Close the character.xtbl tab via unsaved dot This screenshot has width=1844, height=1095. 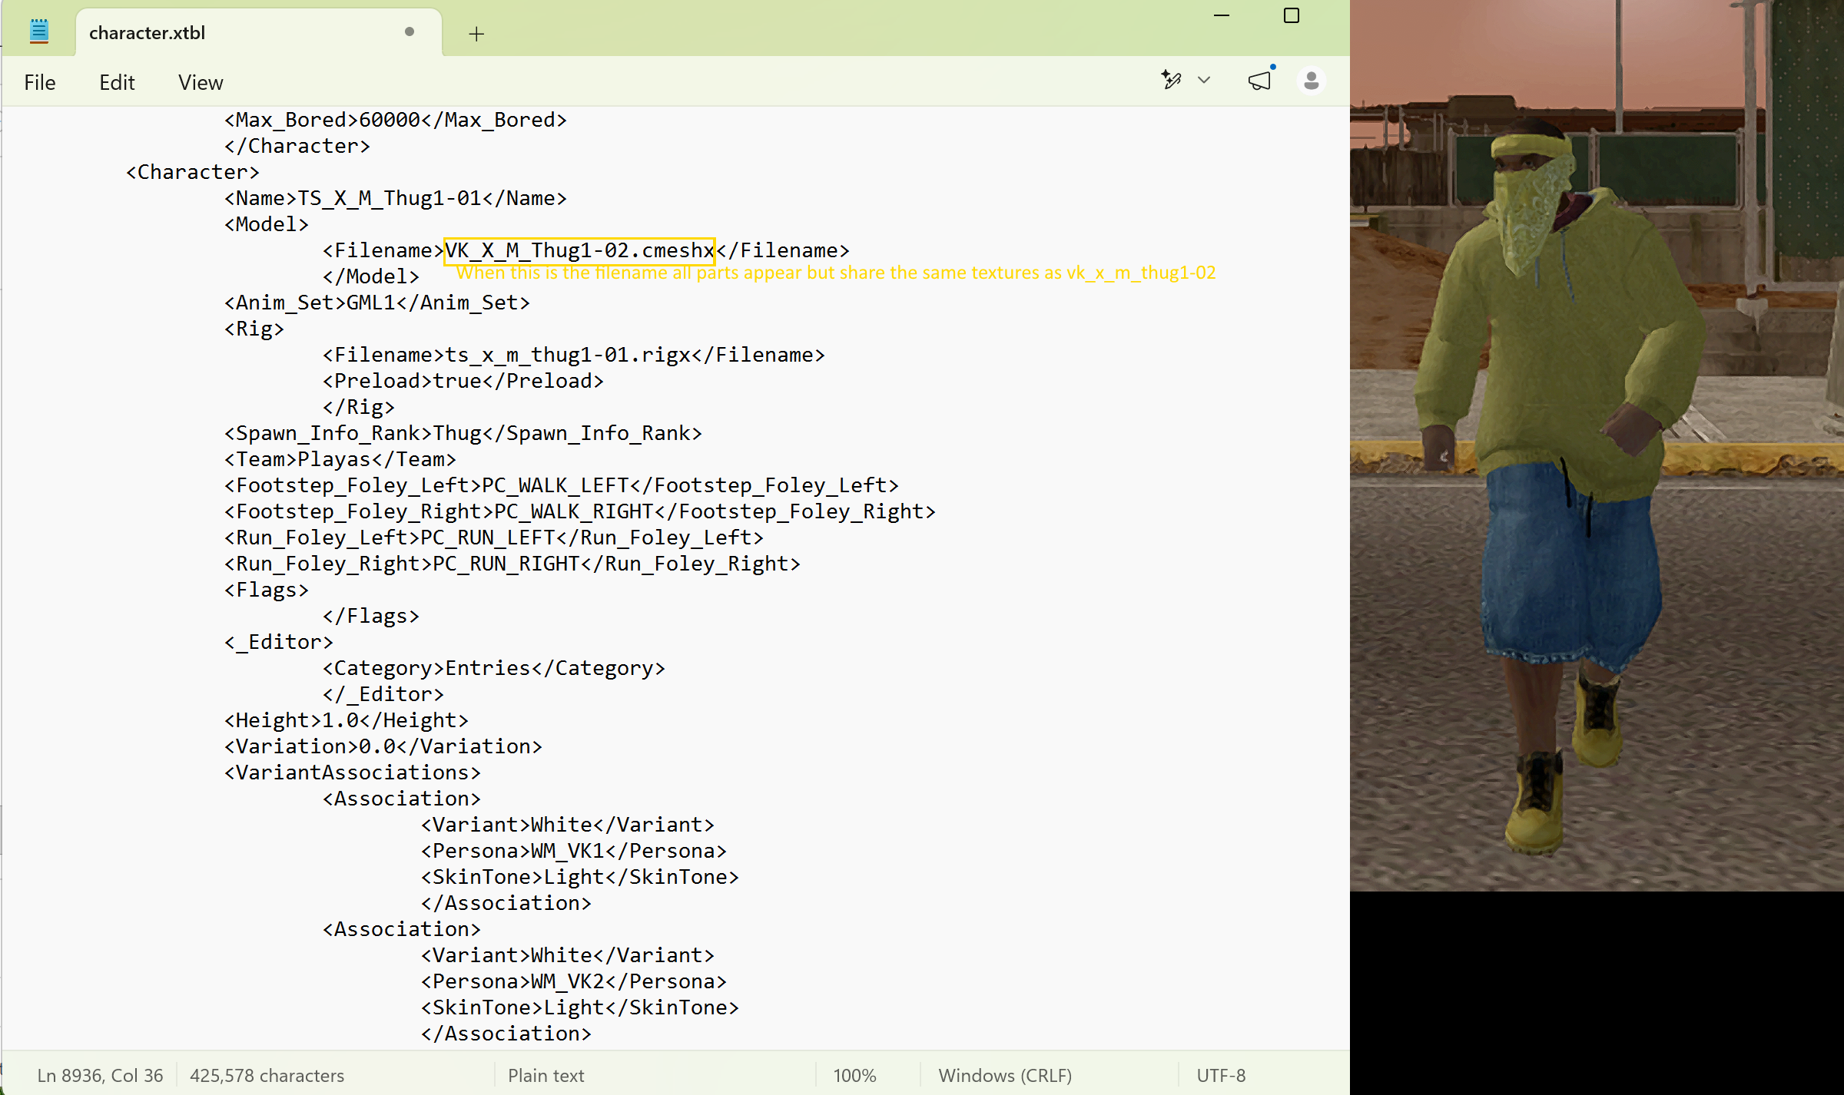point(410,32)
